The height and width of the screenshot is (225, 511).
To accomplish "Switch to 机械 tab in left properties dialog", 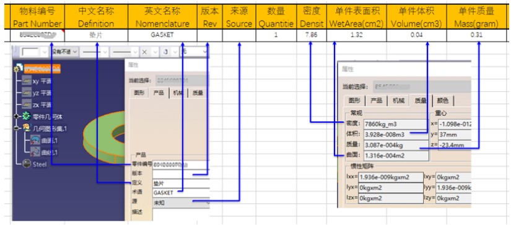I will pos(178,93).
